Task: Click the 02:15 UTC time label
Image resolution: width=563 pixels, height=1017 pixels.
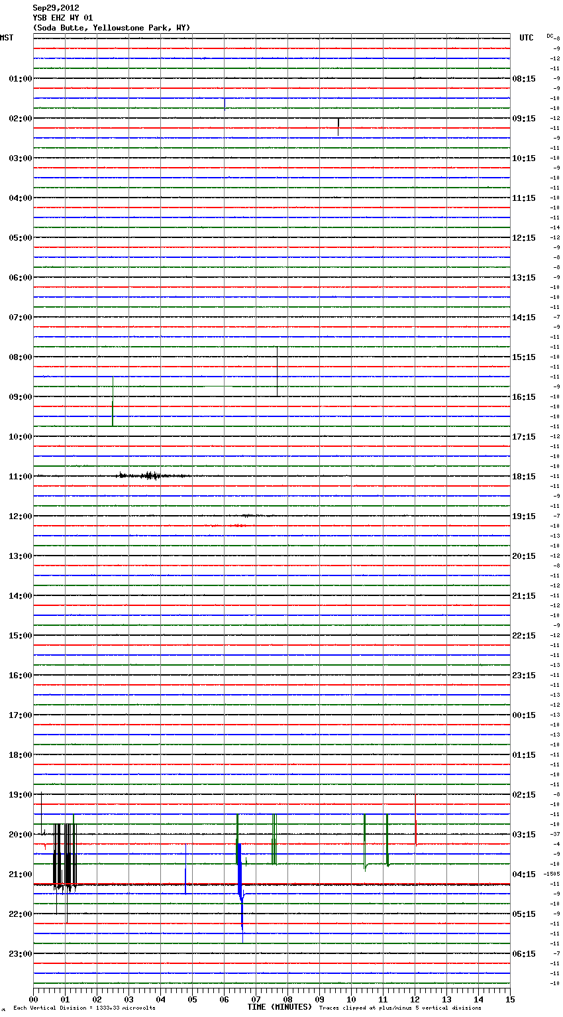Action: coord(524,795)
